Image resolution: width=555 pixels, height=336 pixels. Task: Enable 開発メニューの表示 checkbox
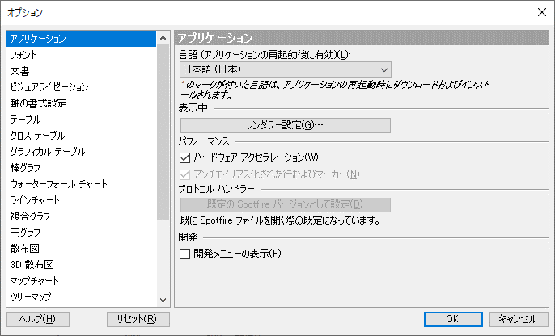[184, 254]
